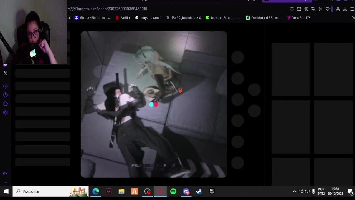Open the easy setup sliders icon
The height and width of the screenshot is (200, 355).
[352, 9]
